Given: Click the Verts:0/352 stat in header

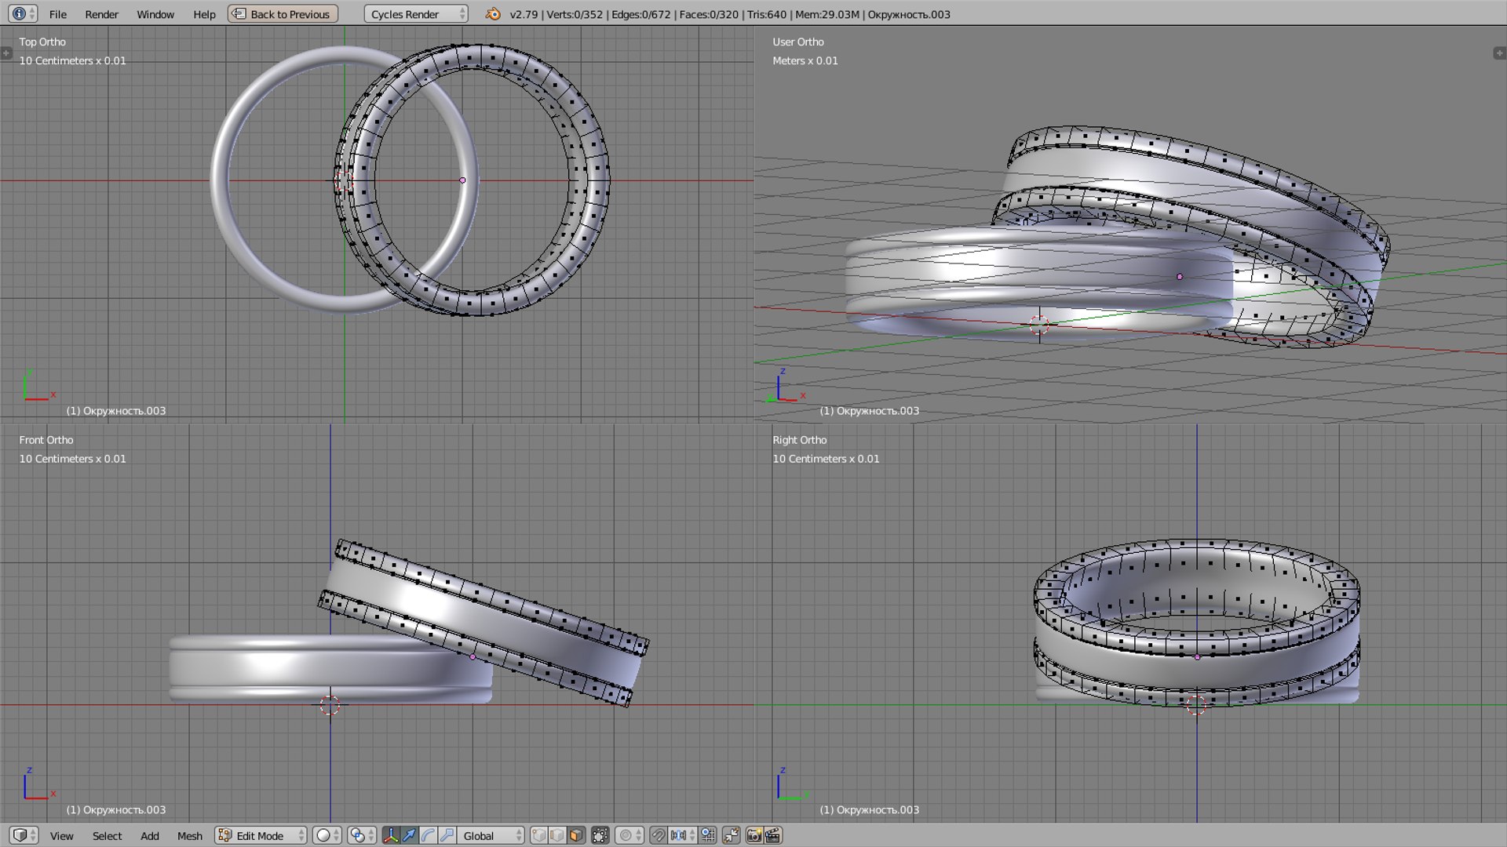Looking at the screenshot, I should tap(575, 14).
